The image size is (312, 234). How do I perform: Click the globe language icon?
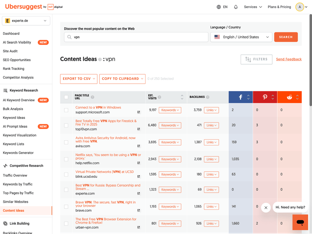219,7
